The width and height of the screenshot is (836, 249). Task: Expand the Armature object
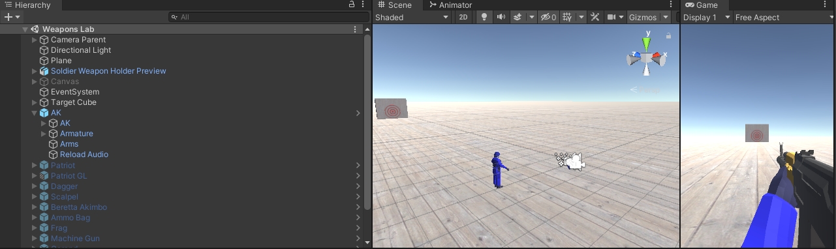pos(44,134)
